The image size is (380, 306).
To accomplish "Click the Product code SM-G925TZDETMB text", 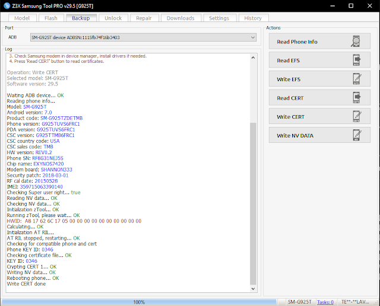I will coord(61,118).
